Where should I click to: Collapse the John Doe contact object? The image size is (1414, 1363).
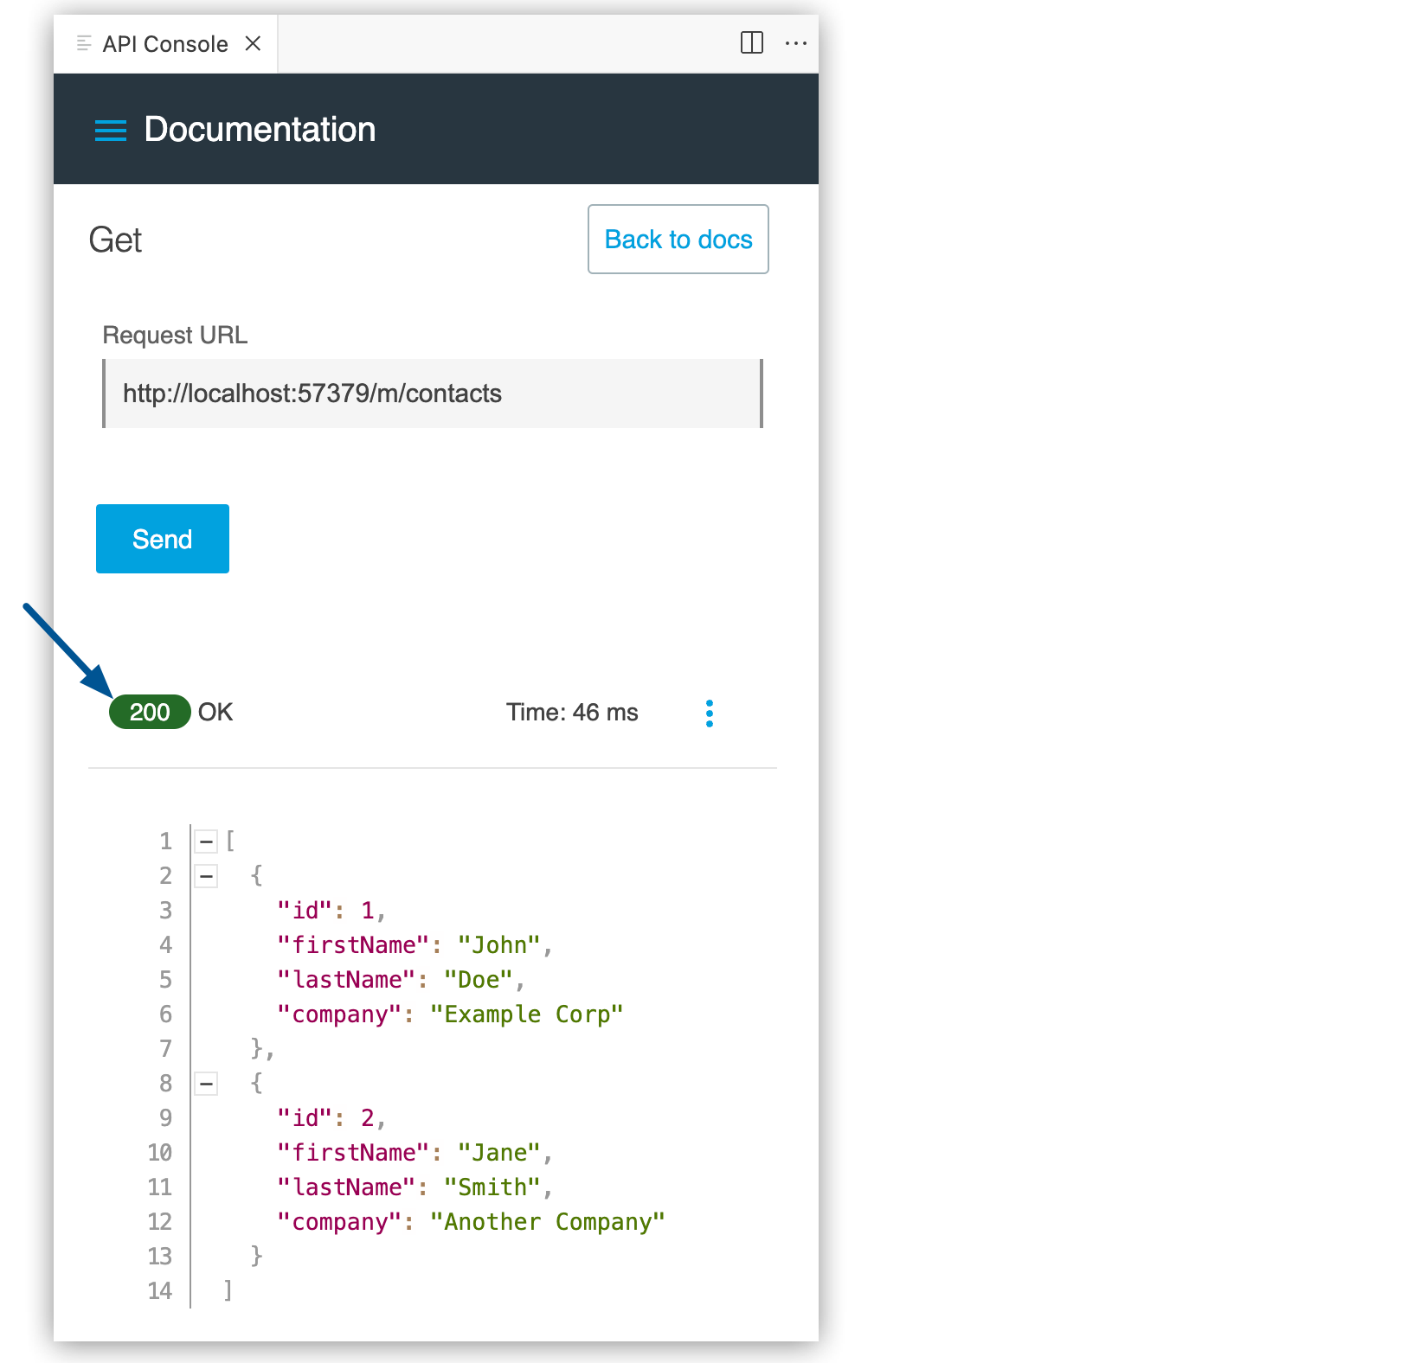(x=207, y=875)
